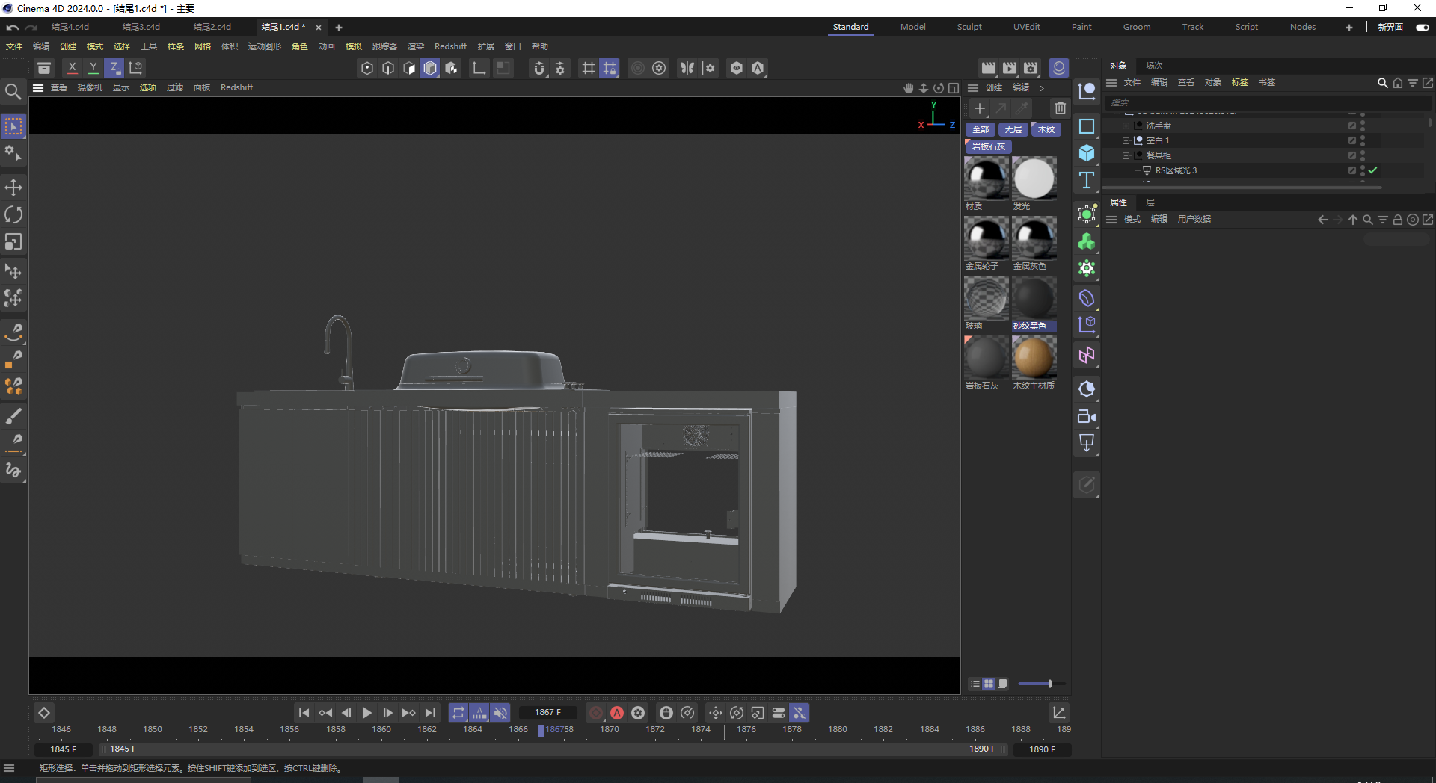Select the Rotate tool in left toolbar
This screenshot has width=1436, height=783.
[x=13, y=214]
